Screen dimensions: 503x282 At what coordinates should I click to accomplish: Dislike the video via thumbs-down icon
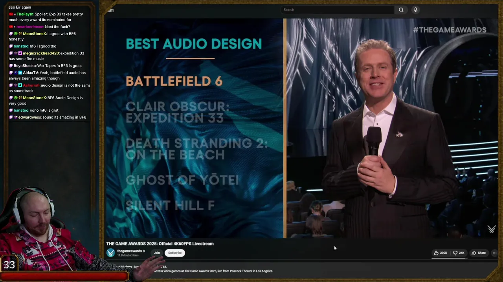pyautogui.click(x=459, y=253)
